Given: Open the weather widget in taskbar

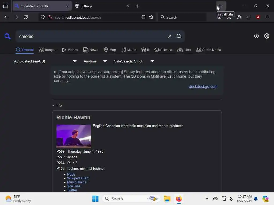Looking at the screenshot, I should coord(18,199).
